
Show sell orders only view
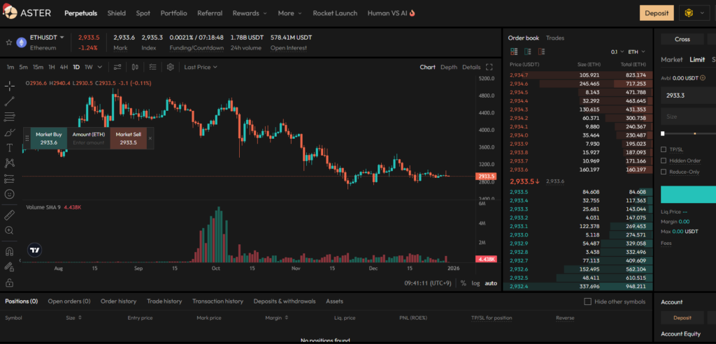[x=542, y=52]
